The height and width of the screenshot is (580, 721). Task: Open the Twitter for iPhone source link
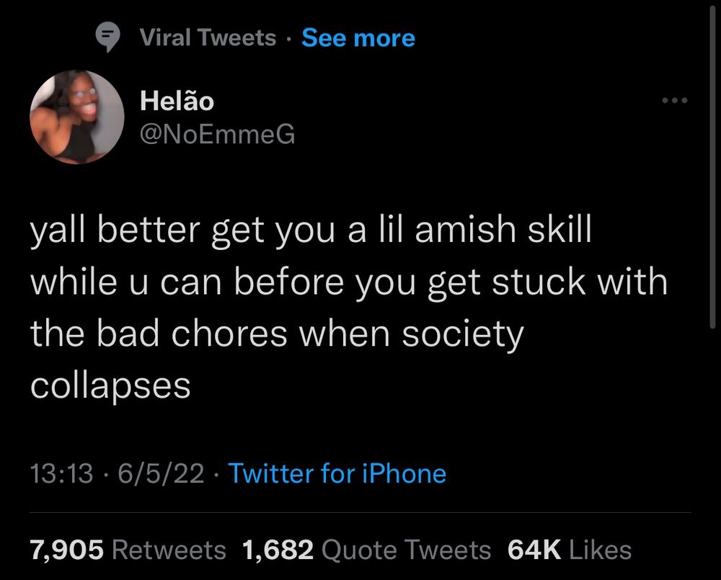tap(337, 474)
